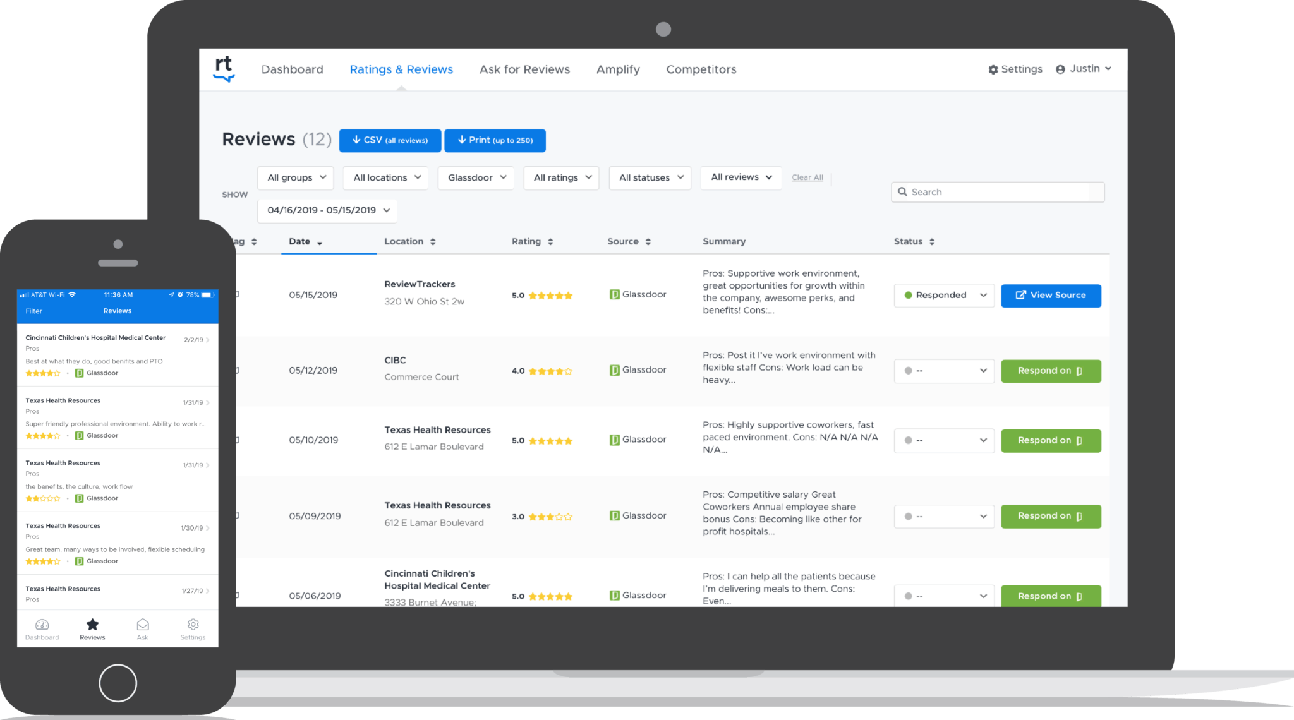Tap phone home button
The width and height of the screenshot is (1294, 720).
pos(118,683)
